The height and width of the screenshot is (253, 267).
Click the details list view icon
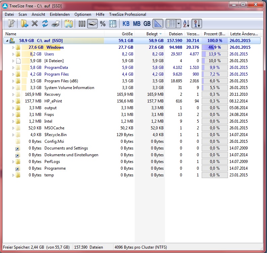click(x=171, y=24)
